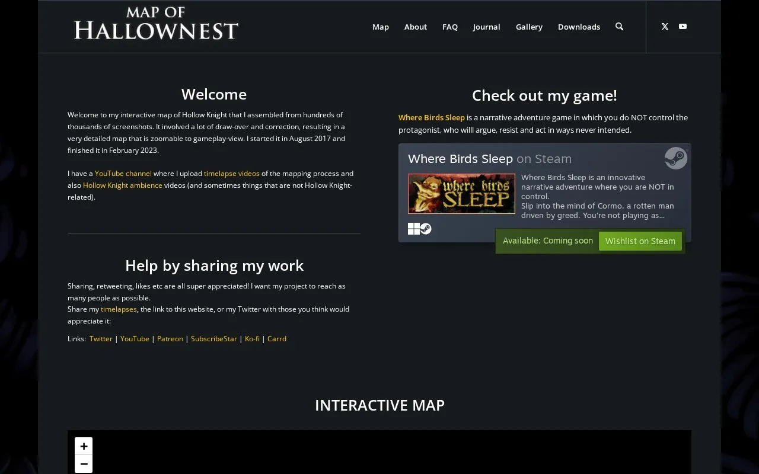Click the Wishlist on Steam button
The image size is (759, 474).
(640, 241)
